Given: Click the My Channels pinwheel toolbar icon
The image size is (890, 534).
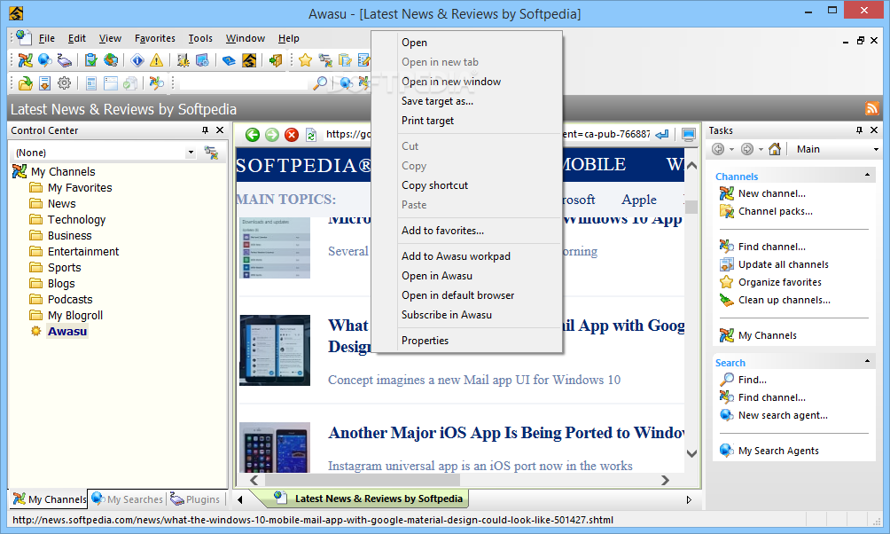Looking at the screenshot, I should pos(25,60).
